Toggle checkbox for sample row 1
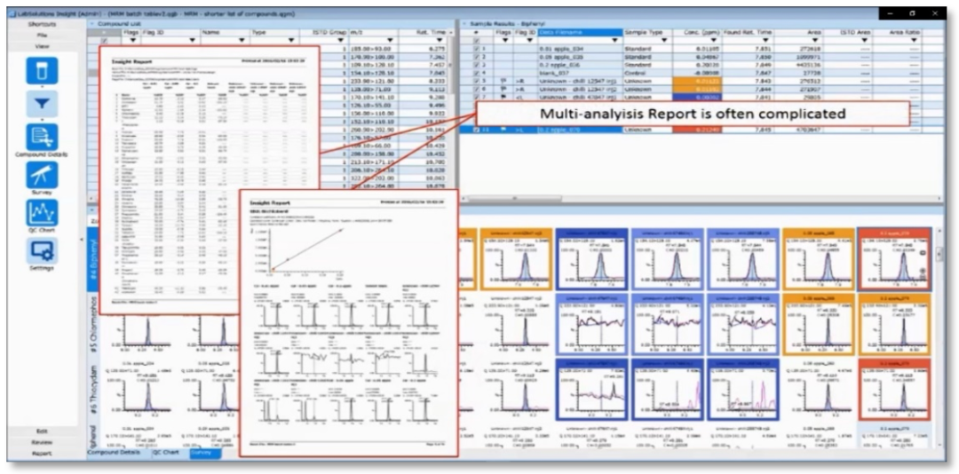959x474 pixels. tap(475, 49)
